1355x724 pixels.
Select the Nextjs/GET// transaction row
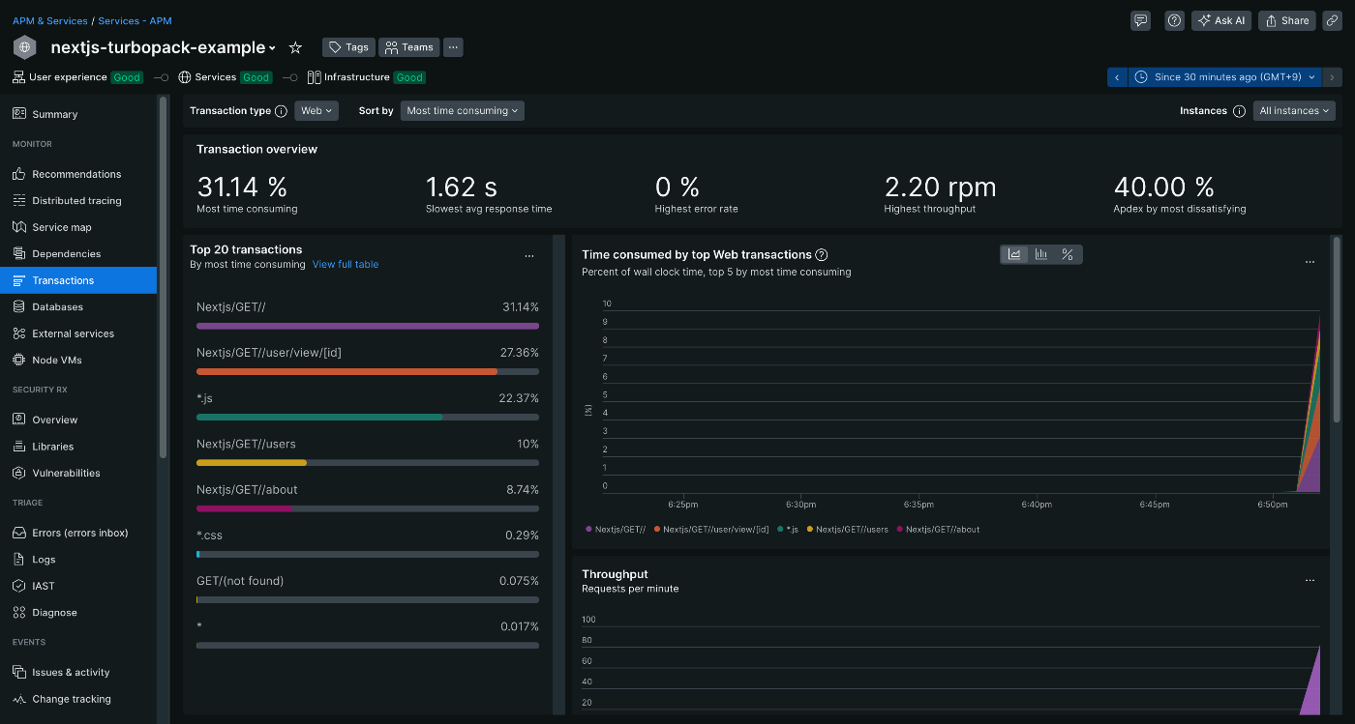coord(368,315)
